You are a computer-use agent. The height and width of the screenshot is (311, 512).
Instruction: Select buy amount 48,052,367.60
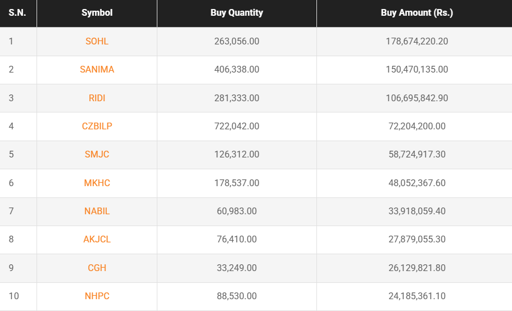click(x=416, y=183)
